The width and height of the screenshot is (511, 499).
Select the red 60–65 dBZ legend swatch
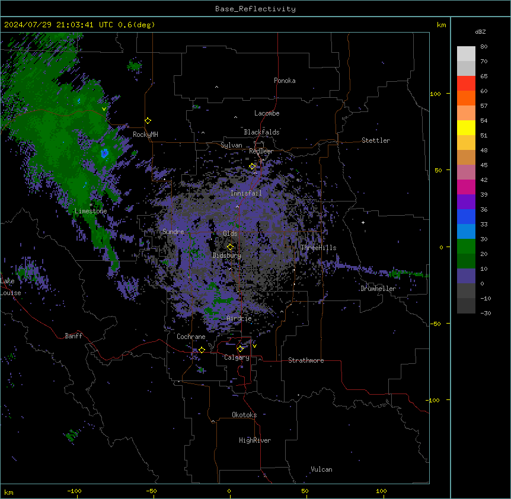tap(466, 83)
